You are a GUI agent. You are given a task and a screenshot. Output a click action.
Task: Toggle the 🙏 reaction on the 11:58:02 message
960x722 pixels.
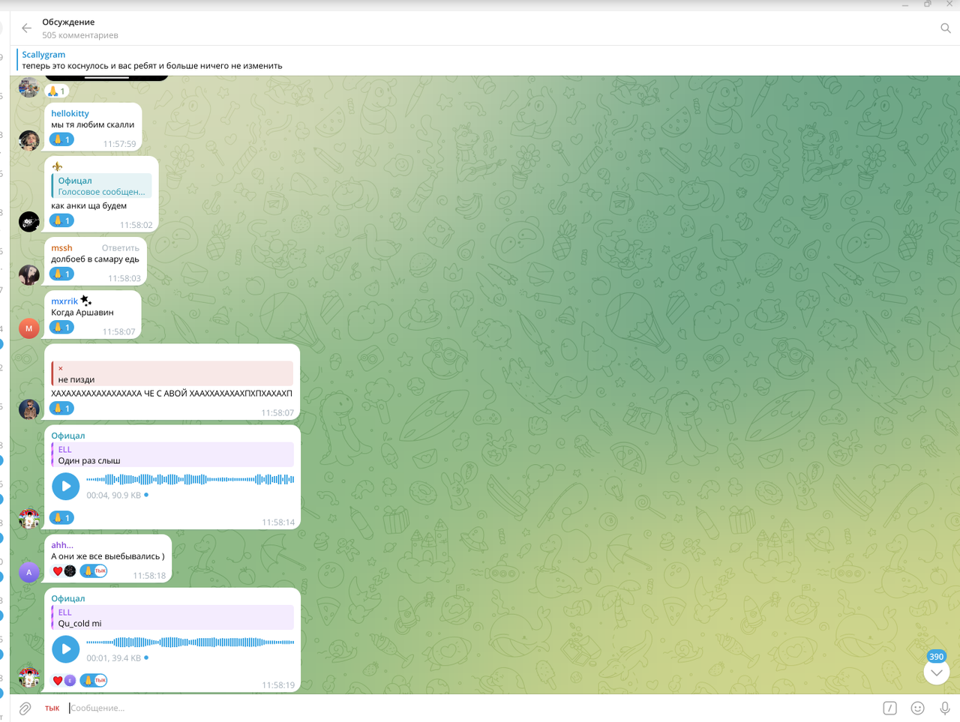click(x=61, y=220)
